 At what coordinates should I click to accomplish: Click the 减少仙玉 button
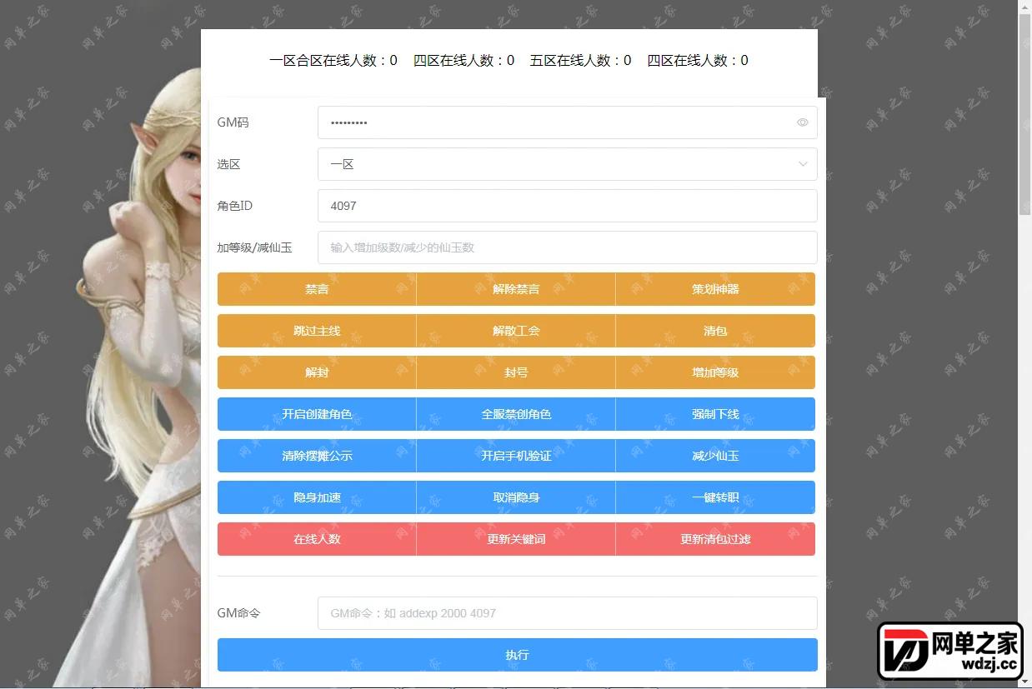[715, 456]
